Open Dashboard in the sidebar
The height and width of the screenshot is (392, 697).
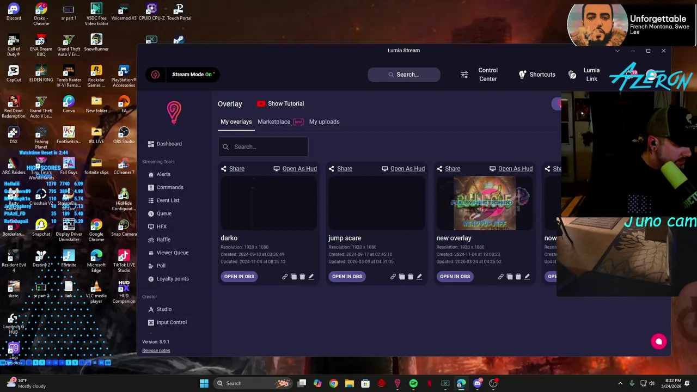pos(165,144)
